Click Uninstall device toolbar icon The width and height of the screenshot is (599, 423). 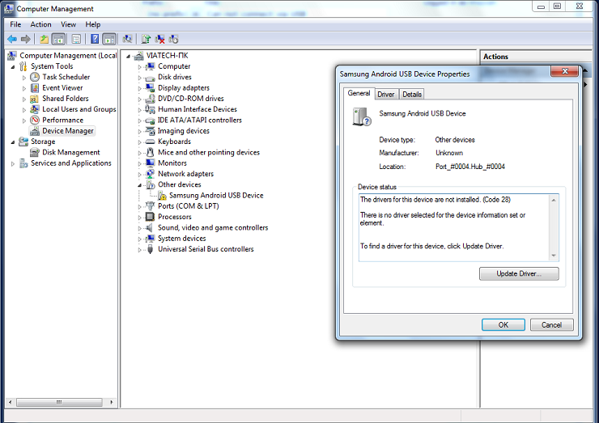(x=159, y=39)
